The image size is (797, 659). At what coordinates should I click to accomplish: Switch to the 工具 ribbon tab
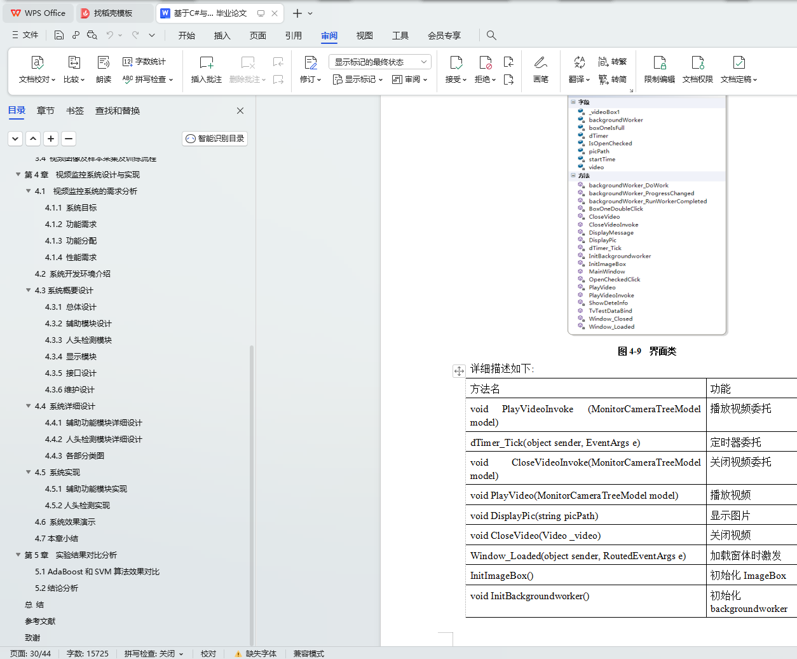[400, 36]
